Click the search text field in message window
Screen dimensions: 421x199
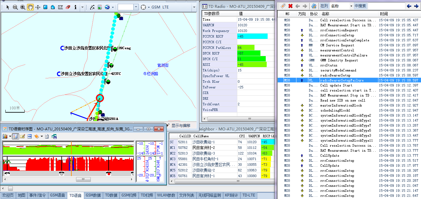(386, 6)
